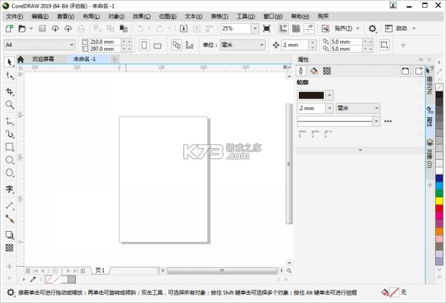Select the Transparency tool in toolbox
The image size is (446, 303).
pos(10,248)
